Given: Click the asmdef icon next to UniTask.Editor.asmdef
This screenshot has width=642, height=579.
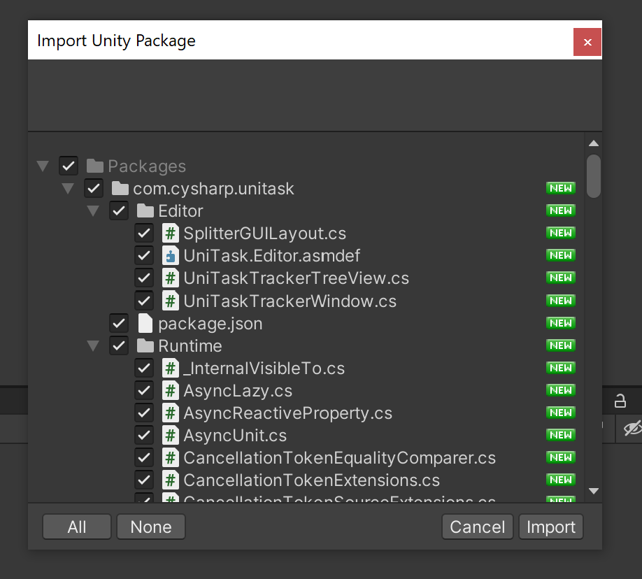Looking at the screenshot, I should tap(170, 255).
